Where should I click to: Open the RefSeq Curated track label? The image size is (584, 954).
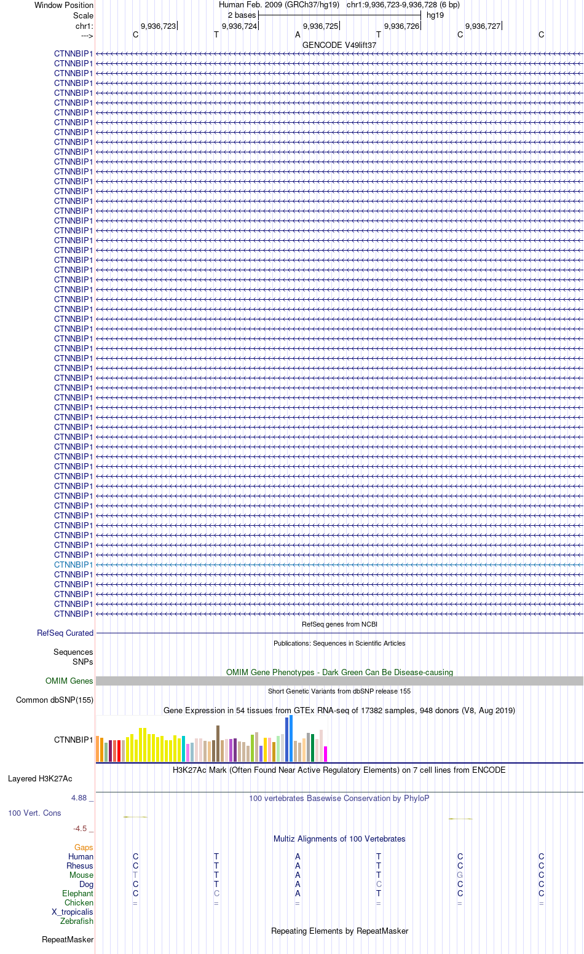coord(65,633)
